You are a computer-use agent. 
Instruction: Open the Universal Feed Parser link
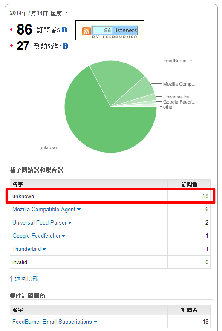pos(40,222)
